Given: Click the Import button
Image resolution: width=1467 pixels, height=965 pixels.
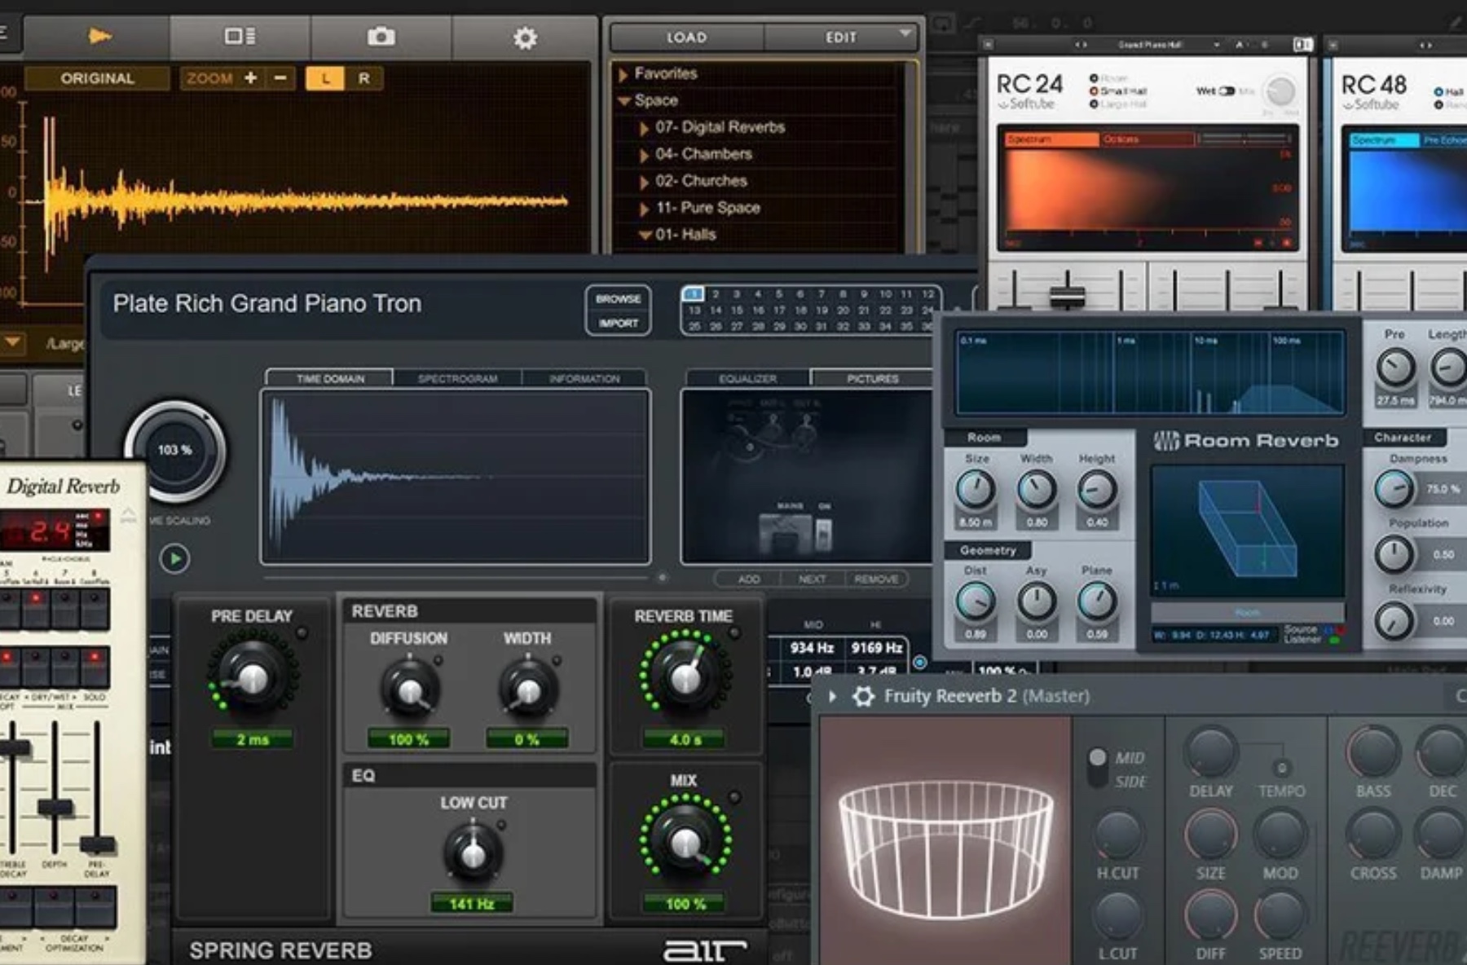Looking at the screenshot, I should click(618, 324).
